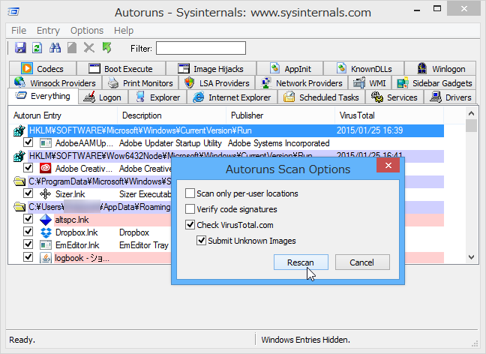This screenshot has width=486, height=354.
Task: Click the Jump to Entry green arrow icon
Action: click(x=107, y=48)
